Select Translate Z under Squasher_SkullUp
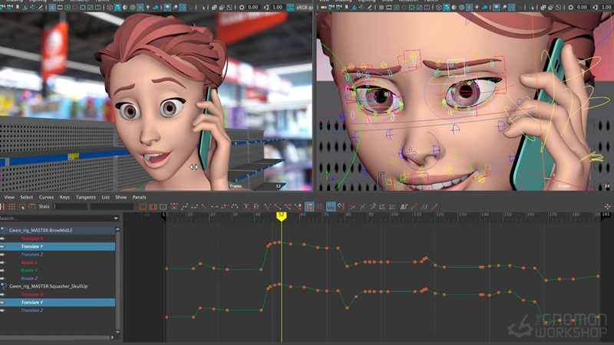Screen dimensions: 614x345 pos(31,310)
